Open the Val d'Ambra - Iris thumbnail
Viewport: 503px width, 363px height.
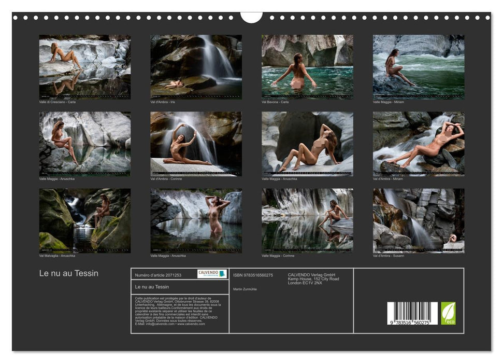pyautogui.click(x=196, y=67)
